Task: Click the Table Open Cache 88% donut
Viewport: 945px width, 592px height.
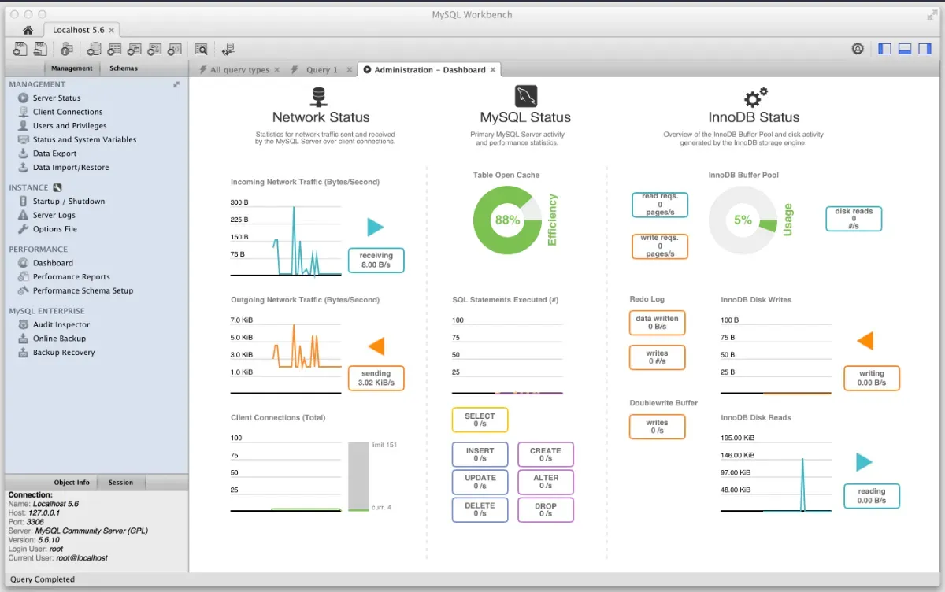Action: click(507, 220)
